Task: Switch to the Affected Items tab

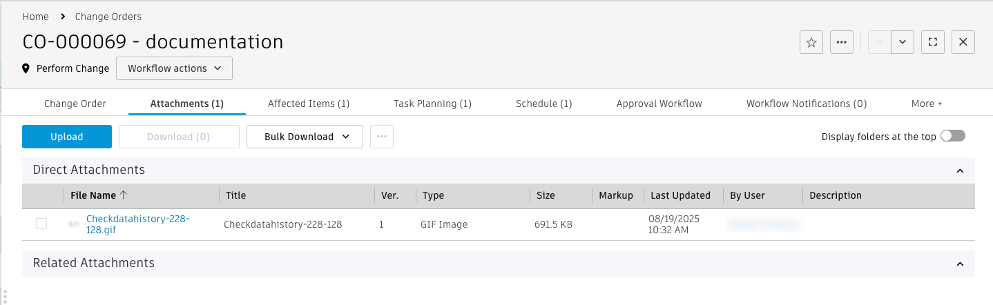Action: 309,104
